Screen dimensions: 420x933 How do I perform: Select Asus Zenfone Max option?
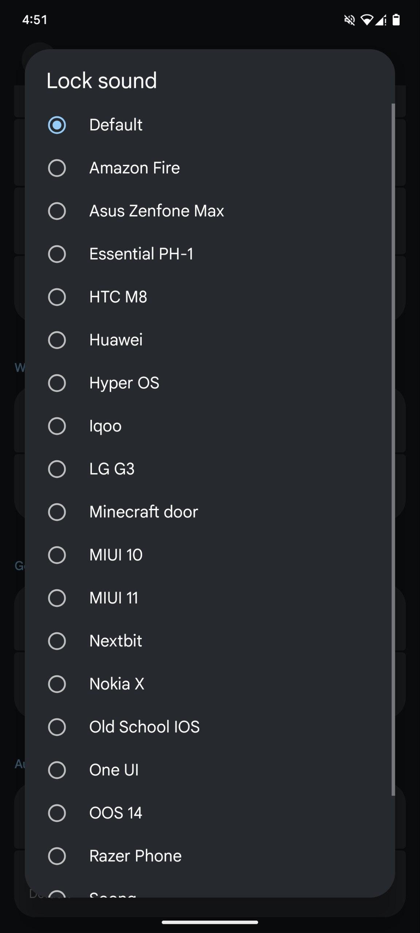pyautogui.click(x=57, y=211)
